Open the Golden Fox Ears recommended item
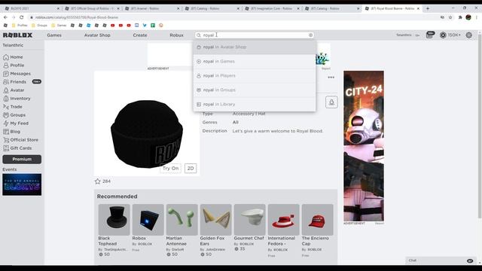 pyautogui.click(x=215, y=230)
